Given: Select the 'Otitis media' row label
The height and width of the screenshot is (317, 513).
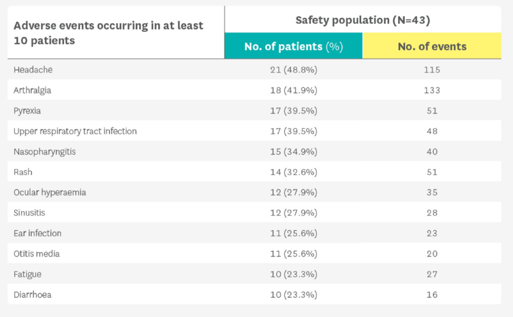Looking at the screenshot, I should coord(37,254).
